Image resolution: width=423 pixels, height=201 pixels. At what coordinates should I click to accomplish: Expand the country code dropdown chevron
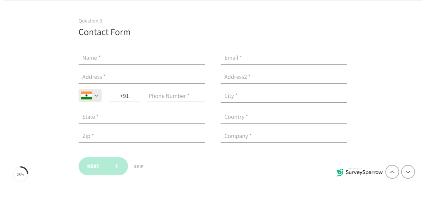click(96, 95)
